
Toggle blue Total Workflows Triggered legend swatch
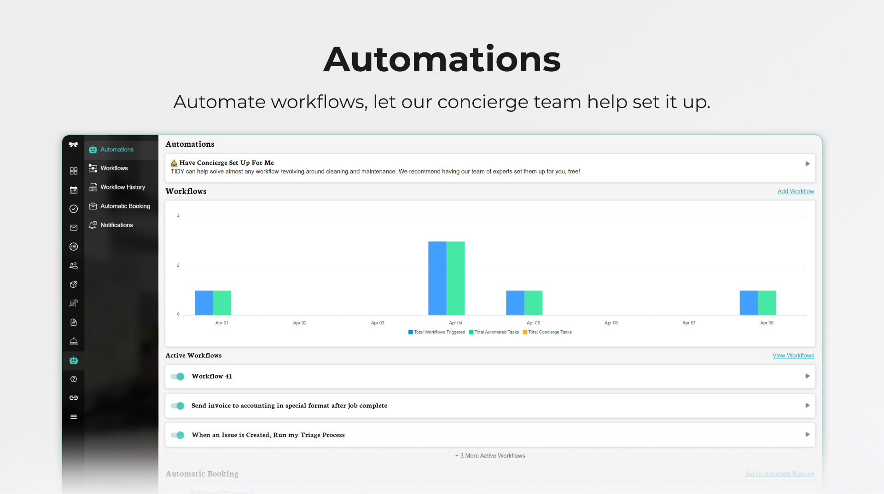411,332
